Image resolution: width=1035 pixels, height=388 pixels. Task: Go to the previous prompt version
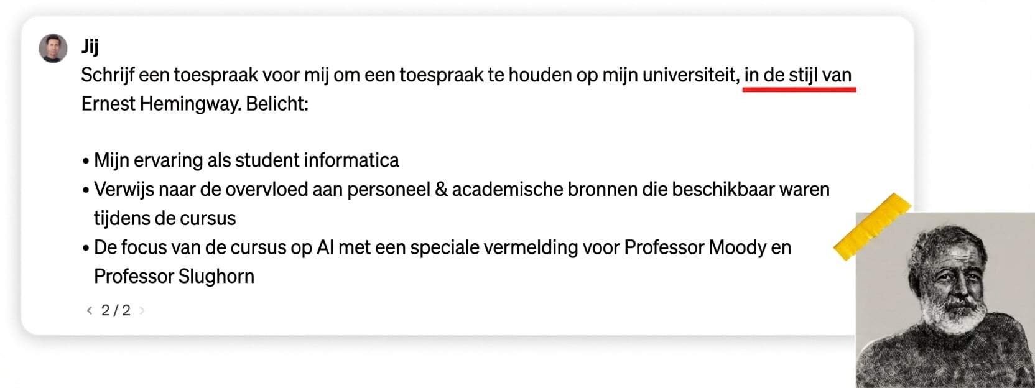point(90,310)
